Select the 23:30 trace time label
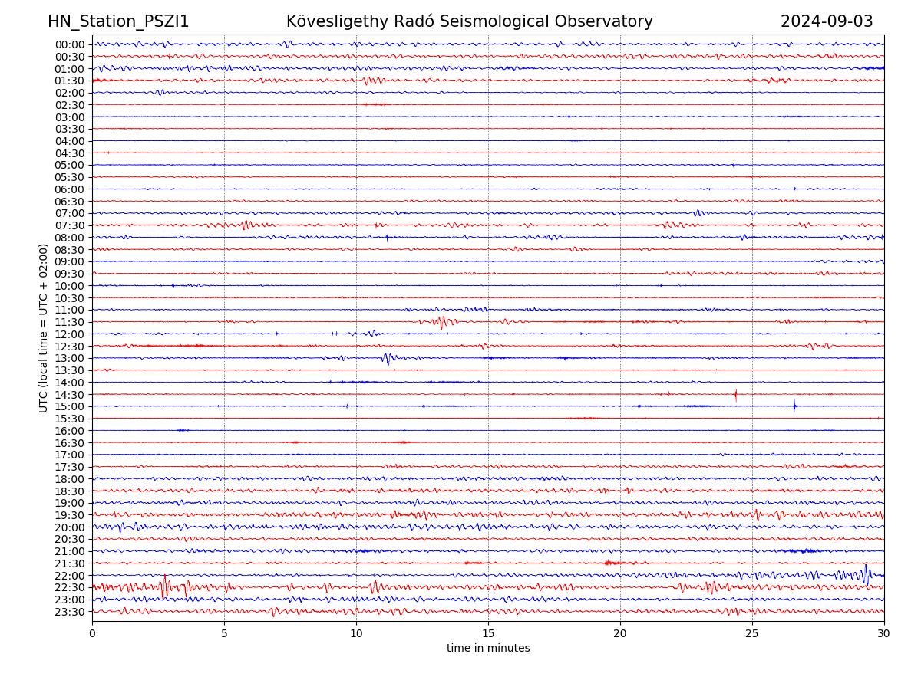The width and height of the screenshot is (921, 690). coord(70,612)
